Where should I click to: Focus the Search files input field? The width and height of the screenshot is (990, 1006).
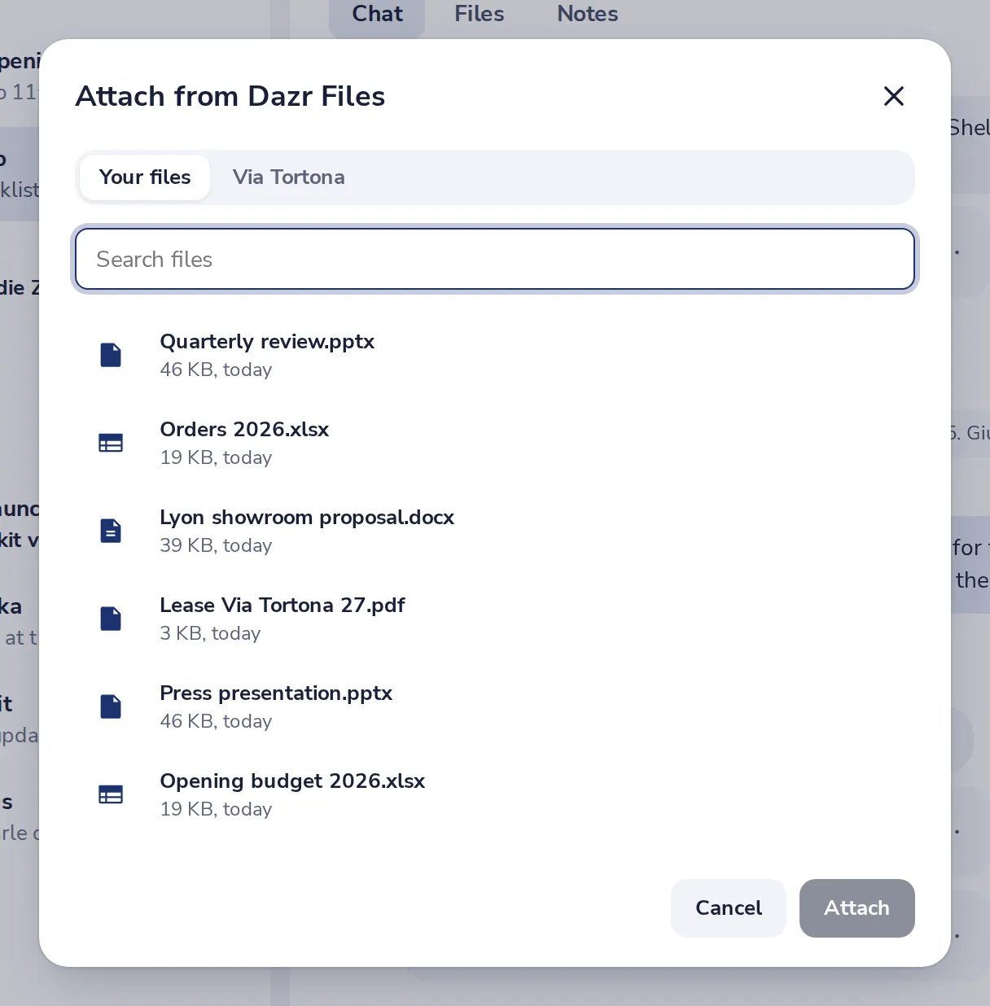495,259
